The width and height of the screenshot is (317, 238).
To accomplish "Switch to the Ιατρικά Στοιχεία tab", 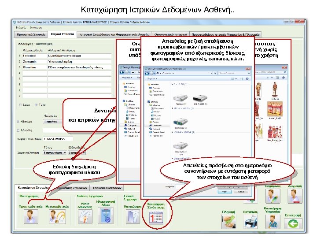I will click(x=62, y=34).
